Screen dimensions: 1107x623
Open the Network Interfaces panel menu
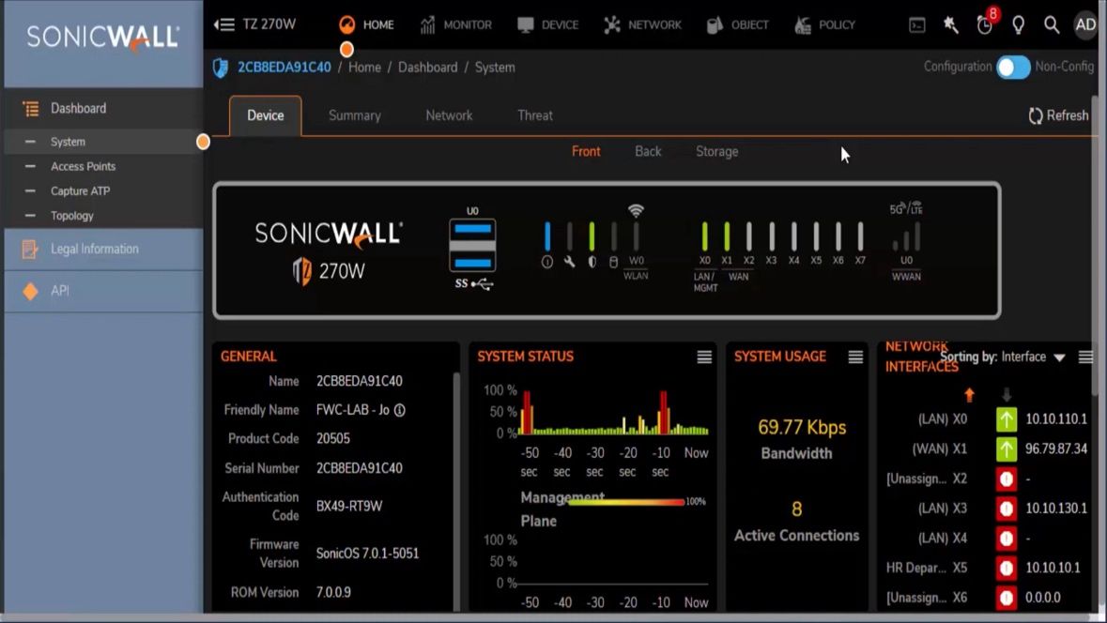1085,357
